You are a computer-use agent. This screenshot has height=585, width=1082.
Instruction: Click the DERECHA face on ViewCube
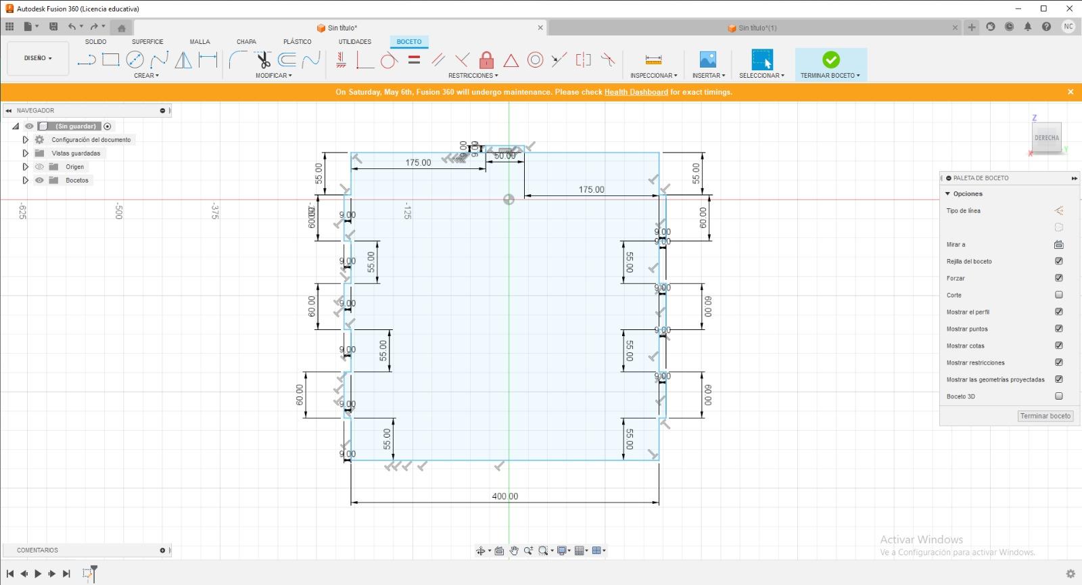point(1047,137)
